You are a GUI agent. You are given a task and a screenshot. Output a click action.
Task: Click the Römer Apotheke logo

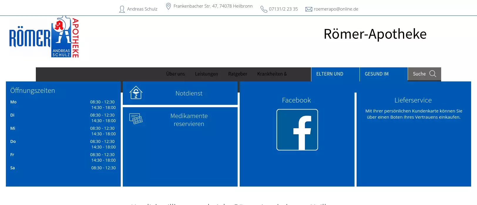[x=44, y=37]
